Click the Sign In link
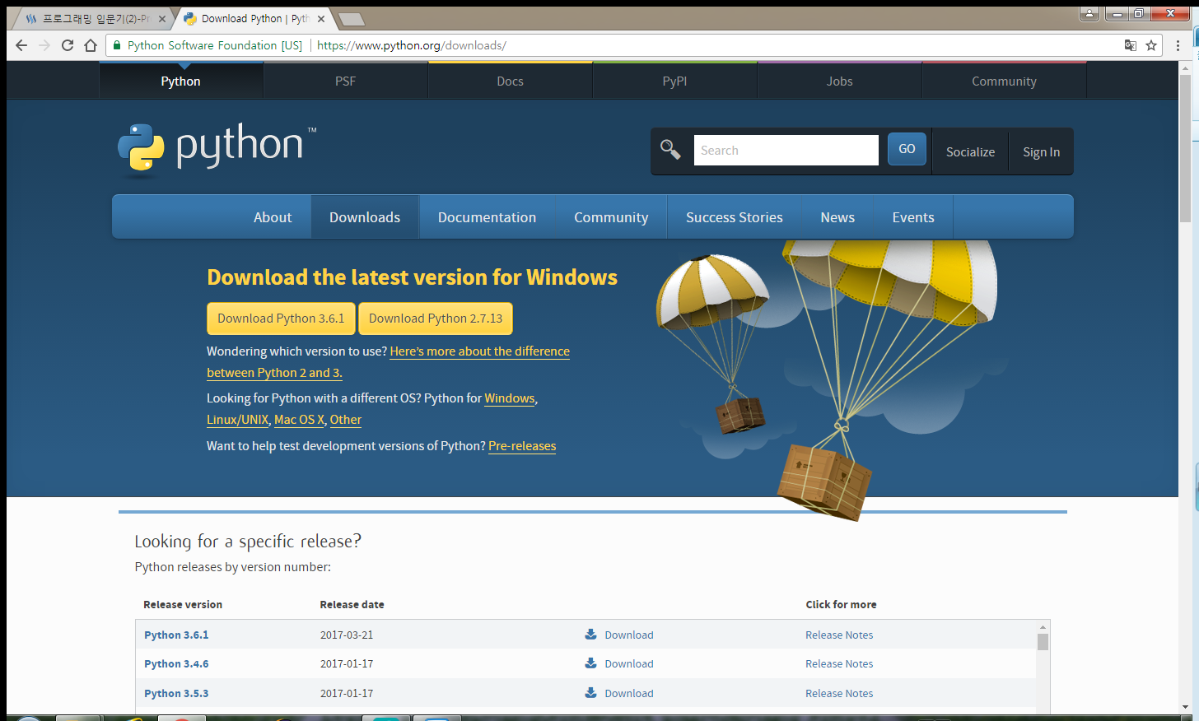Viewport: 1199px width, 721px height. pyautogui.click(x=1041, y=151)
